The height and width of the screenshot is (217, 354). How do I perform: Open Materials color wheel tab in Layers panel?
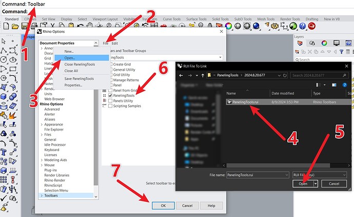(x=324, y=43)
